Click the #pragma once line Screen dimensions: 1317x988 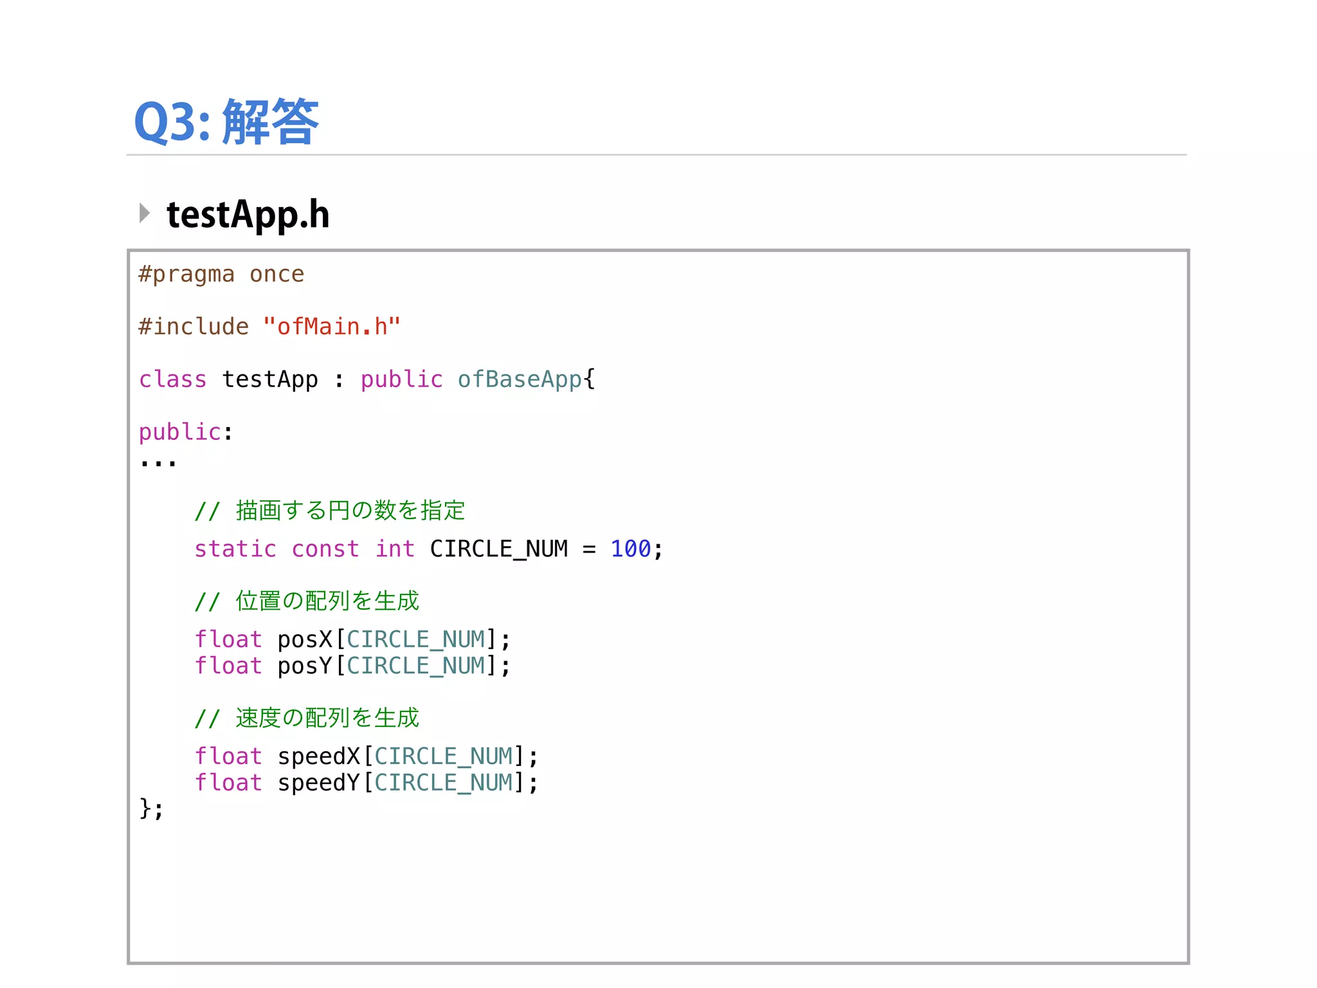click(221, 274)
